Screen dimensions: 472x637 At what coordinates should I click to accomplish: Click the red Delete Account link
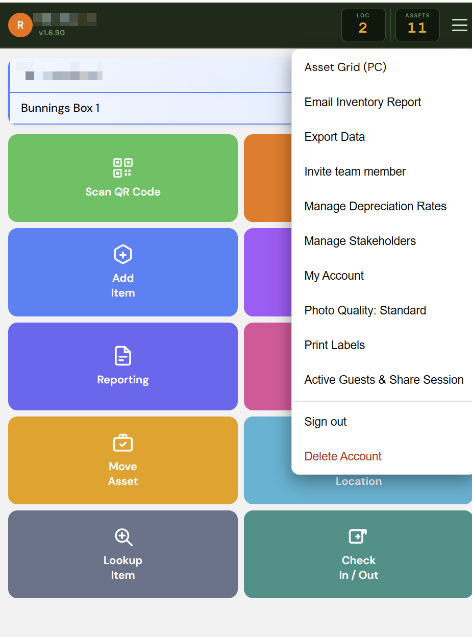342,456
